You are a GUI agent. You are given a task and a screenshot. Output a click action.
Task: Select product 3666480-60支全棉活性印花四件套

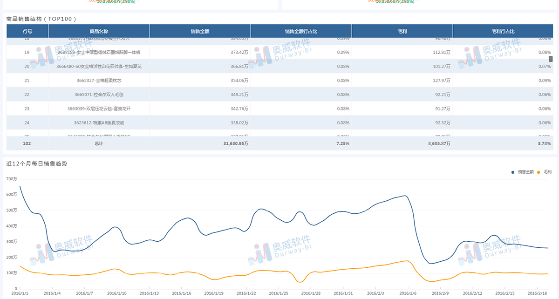click(x=99, y=67)
